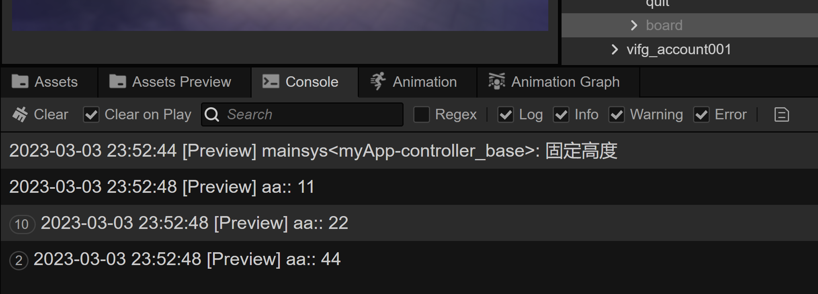Select the aa:: 11 log entry

[x=162, y=187]
